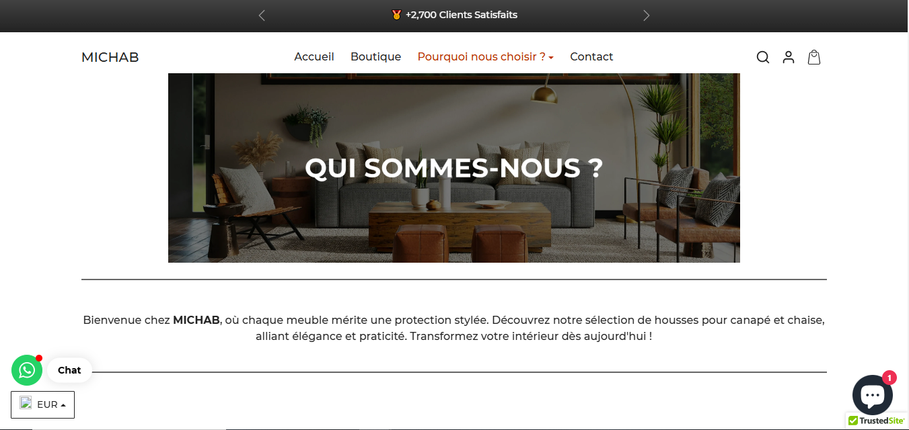
Task: Click the +2,700 Clients Satisfaits announcement
Action: click(x=462, y=15)
